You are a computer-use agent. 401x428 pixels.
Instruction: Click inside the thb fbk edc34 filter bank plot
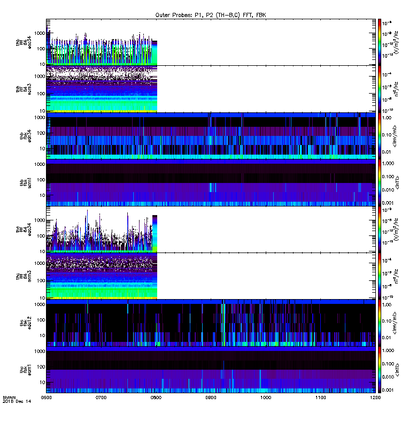pyautogui.click(x=211, y=136)
